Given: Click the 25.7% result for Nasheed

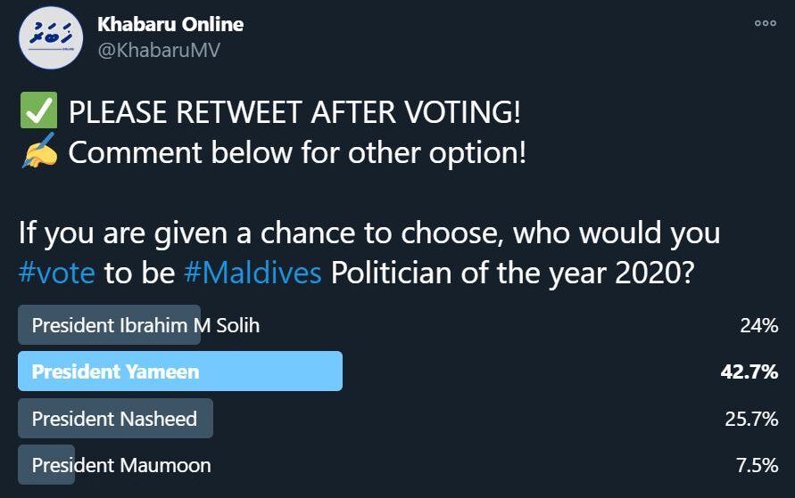Looking at the screenshot, I should click(x=751, y=419).
